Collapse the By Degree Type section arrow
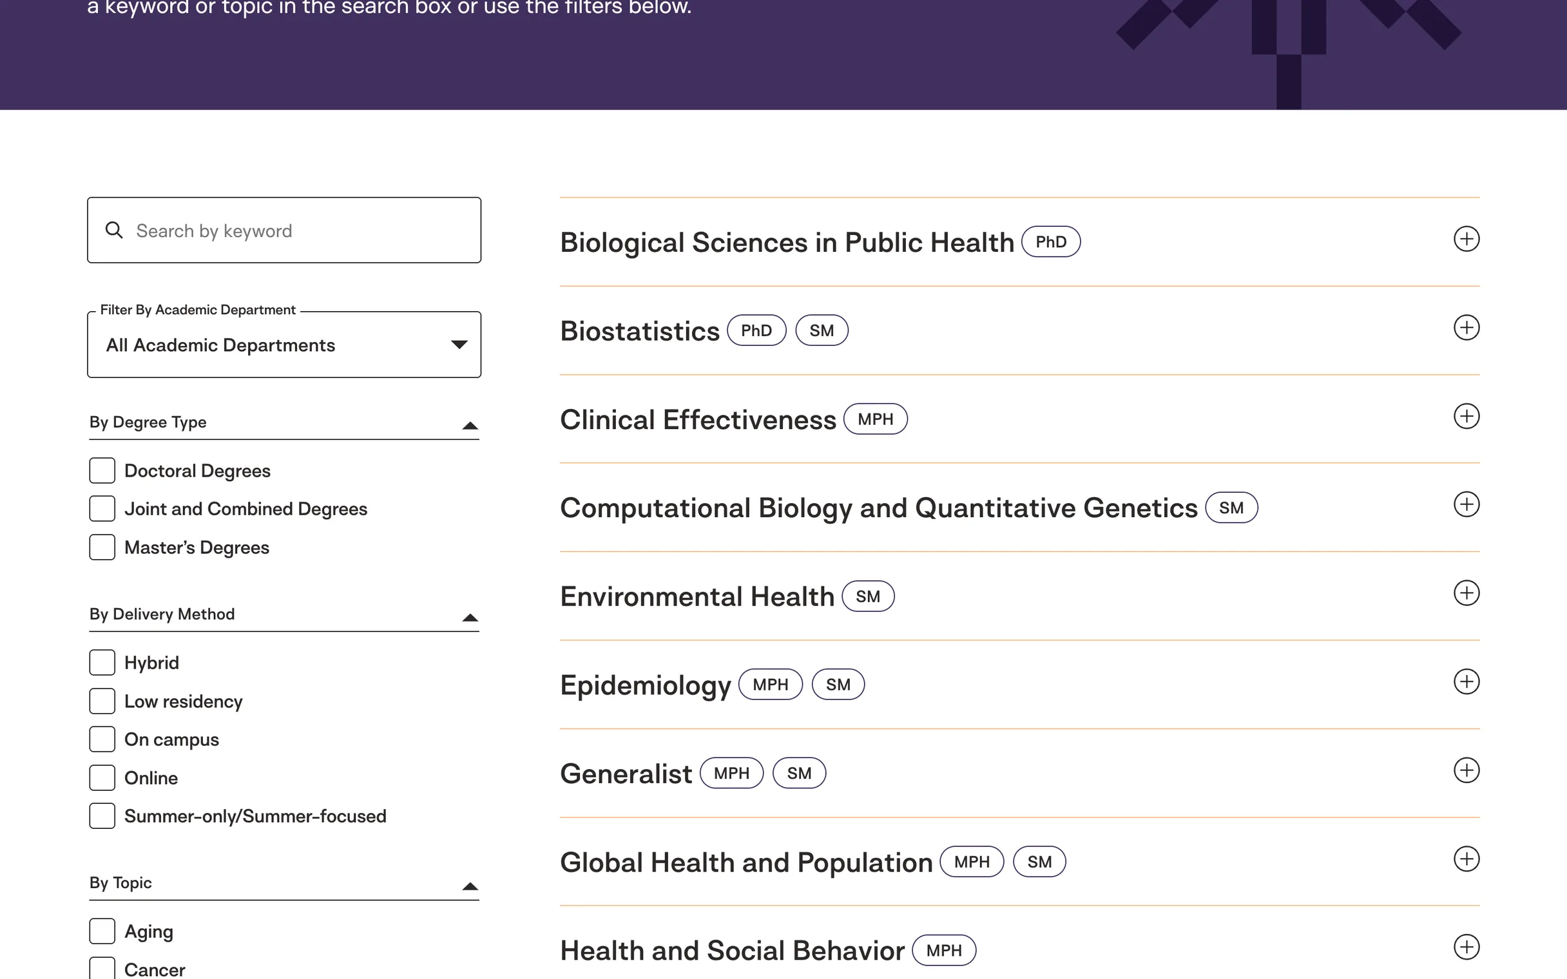 470,425
